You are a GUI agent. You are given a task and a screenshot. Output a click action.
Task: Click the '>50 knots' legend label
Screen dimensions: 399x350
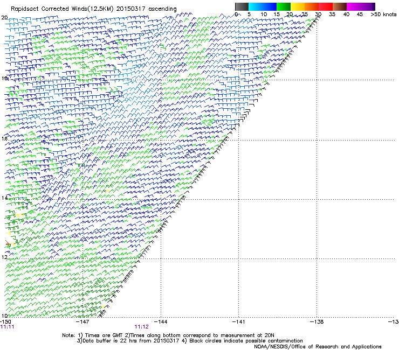coord(383,15)
